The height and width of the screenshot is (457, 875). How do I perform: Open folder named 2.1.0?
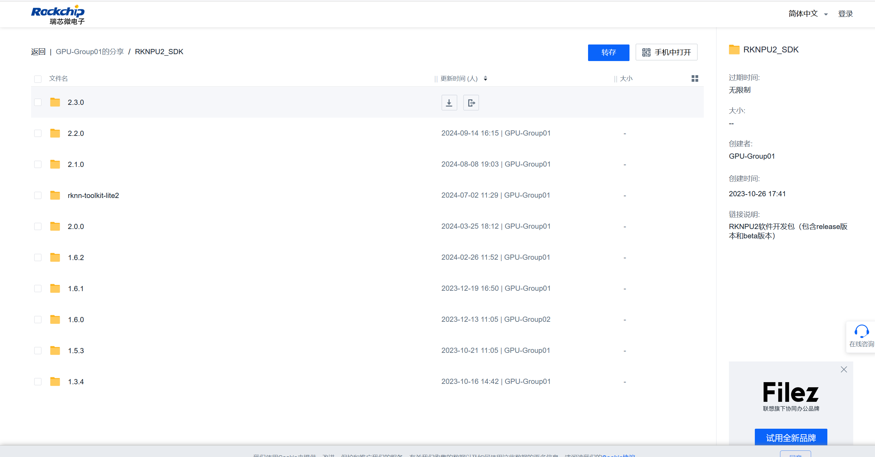[x=76, y=165]
